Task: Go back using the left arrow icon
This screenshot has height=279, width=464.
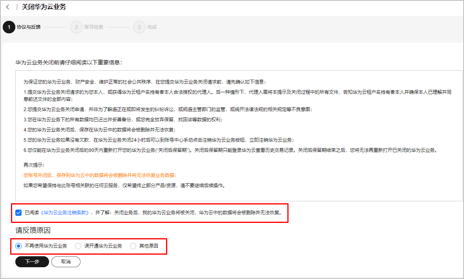Action: point(8,7)
